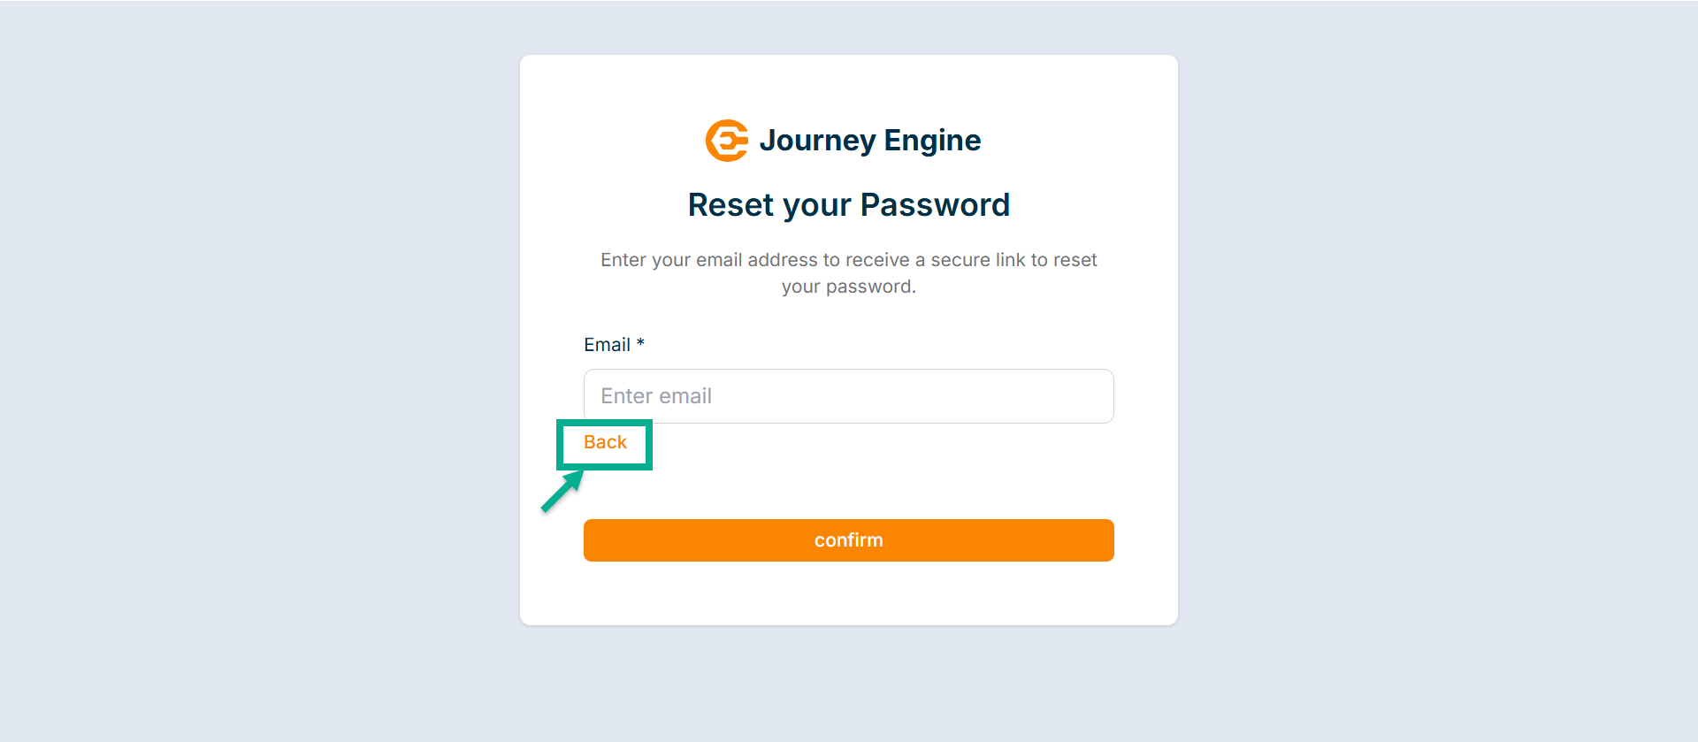Click the word "Engine" in the brand name
1698x742 pixels.
(932, 141)
